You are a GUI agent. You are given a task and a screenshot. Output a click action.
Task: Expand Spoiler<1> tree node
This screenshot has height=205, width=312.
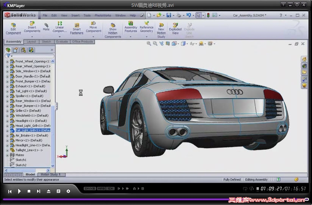tap(7, 96)
